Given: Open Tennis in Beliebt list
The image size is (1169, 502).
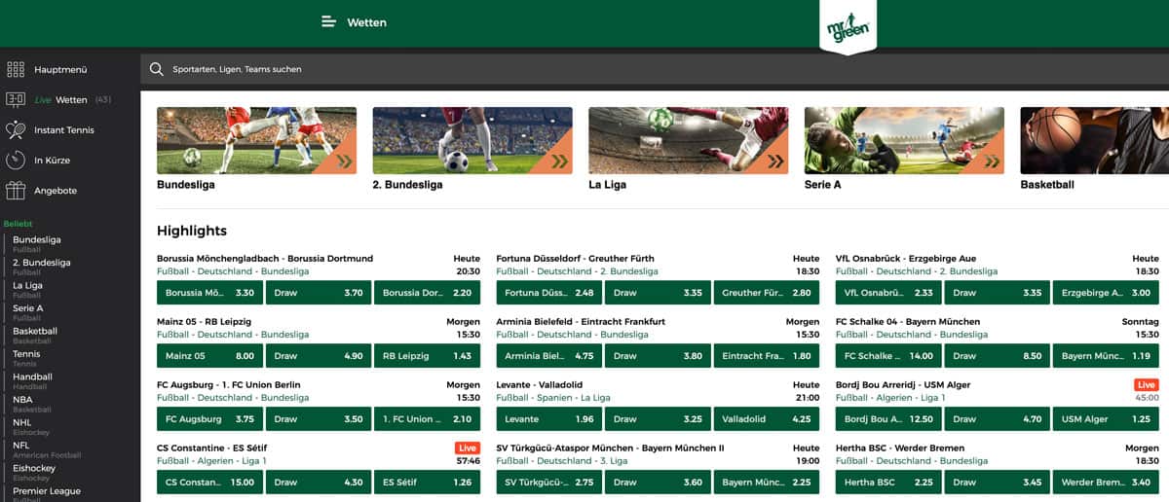Looking at the screenshot, I should tap(26, 354).
